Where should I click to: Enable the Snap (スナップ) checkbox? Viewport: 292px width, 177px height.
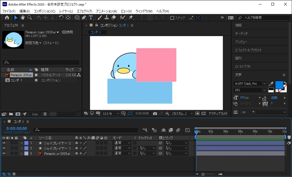point(172,18)
